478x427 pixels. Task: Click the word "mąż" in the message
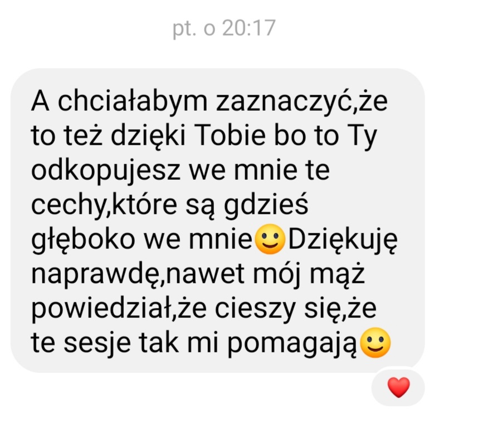click(x=337, y=274)
